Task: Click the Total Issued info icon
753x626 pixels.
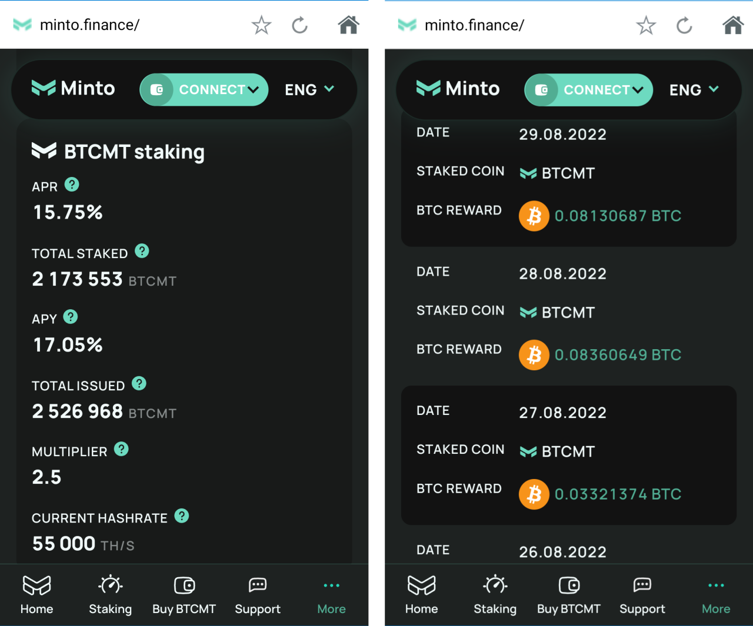Action: 139,383
